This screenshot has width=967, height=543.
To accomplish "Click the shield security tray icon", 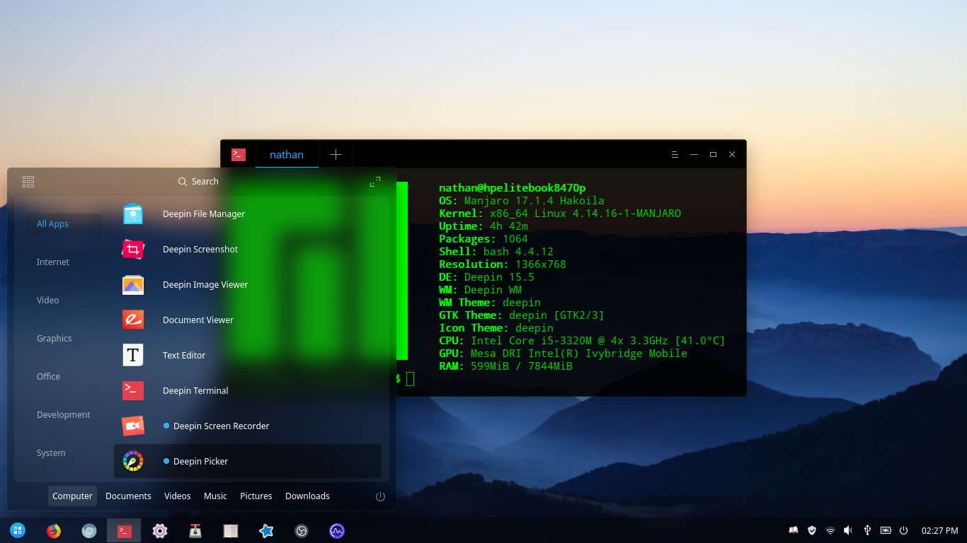I will [812, 530].
